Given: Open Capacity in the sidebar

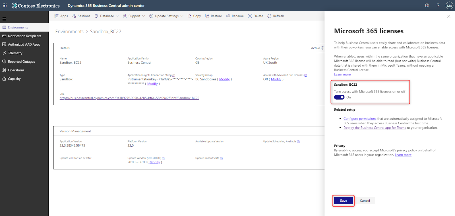Looking at the screenshot, I should pyautogui.click(x=24, y=79).
